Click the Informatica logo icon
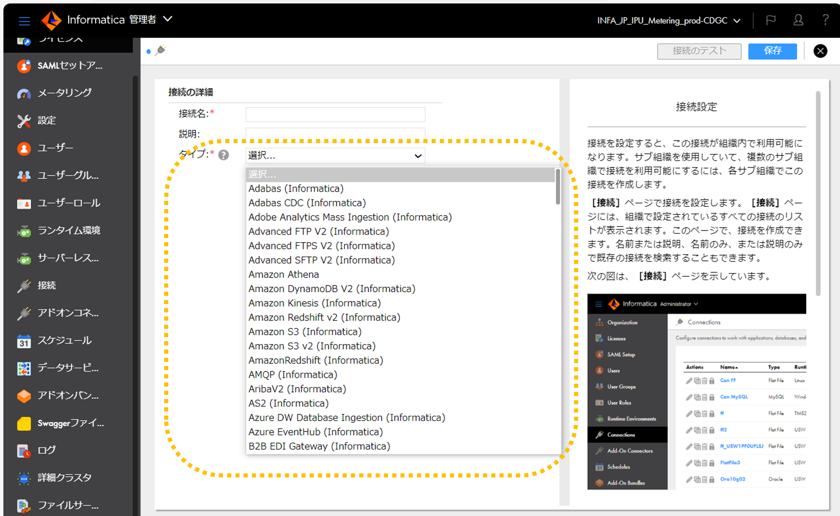The width and height of the screenshot is (840, 516). click(51, 20)
